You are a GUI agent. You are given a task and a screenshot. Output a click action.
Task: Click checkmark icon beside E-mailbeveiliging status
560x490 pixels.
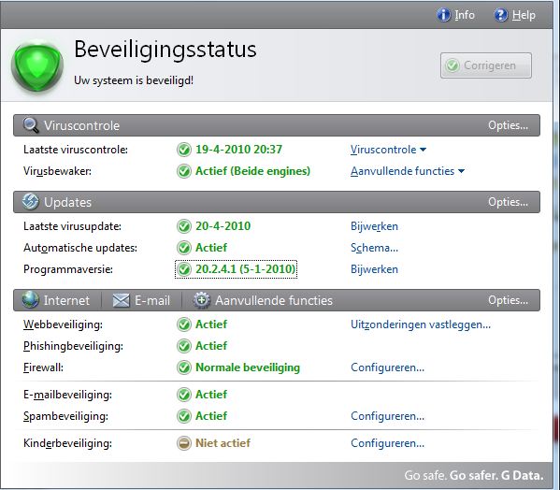pos(184,395)
